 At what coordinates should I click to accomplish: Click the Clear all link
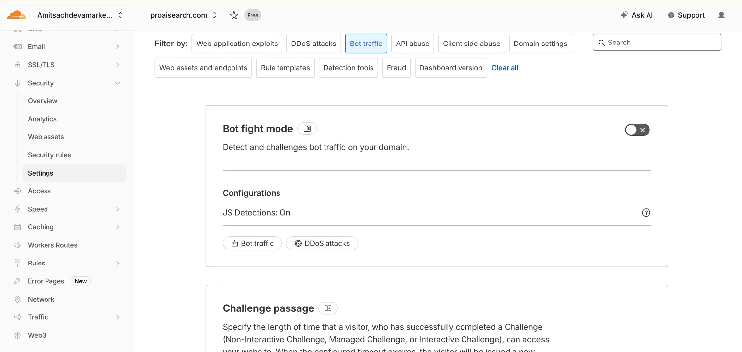[505, 68]
